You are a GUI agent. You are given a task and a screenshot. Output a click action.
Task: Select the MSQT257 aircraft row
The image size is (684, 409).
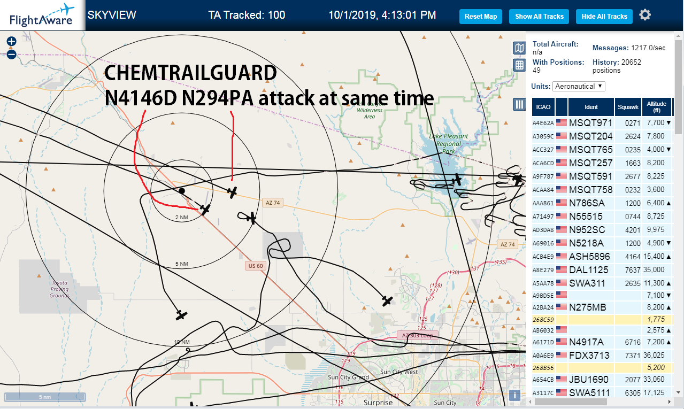pos(602,163)
